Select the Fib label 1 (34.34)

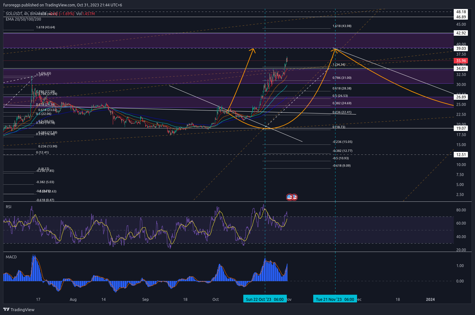(339, 65)
